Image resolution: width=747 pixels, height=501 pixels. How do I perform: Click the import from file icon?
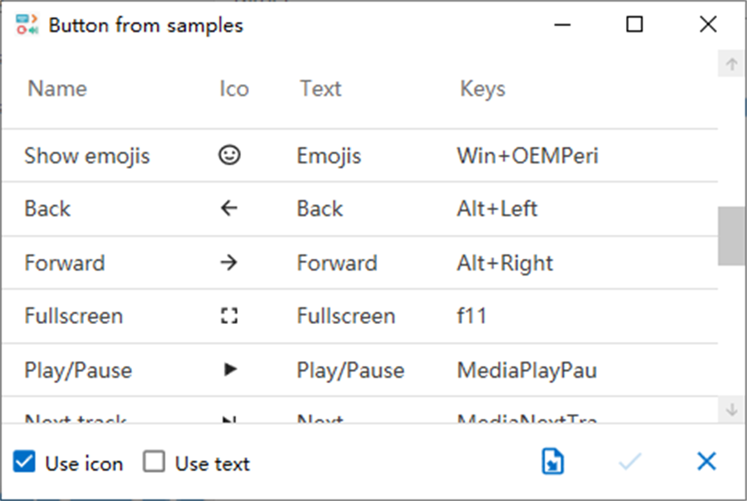click(x=553, y=462)
